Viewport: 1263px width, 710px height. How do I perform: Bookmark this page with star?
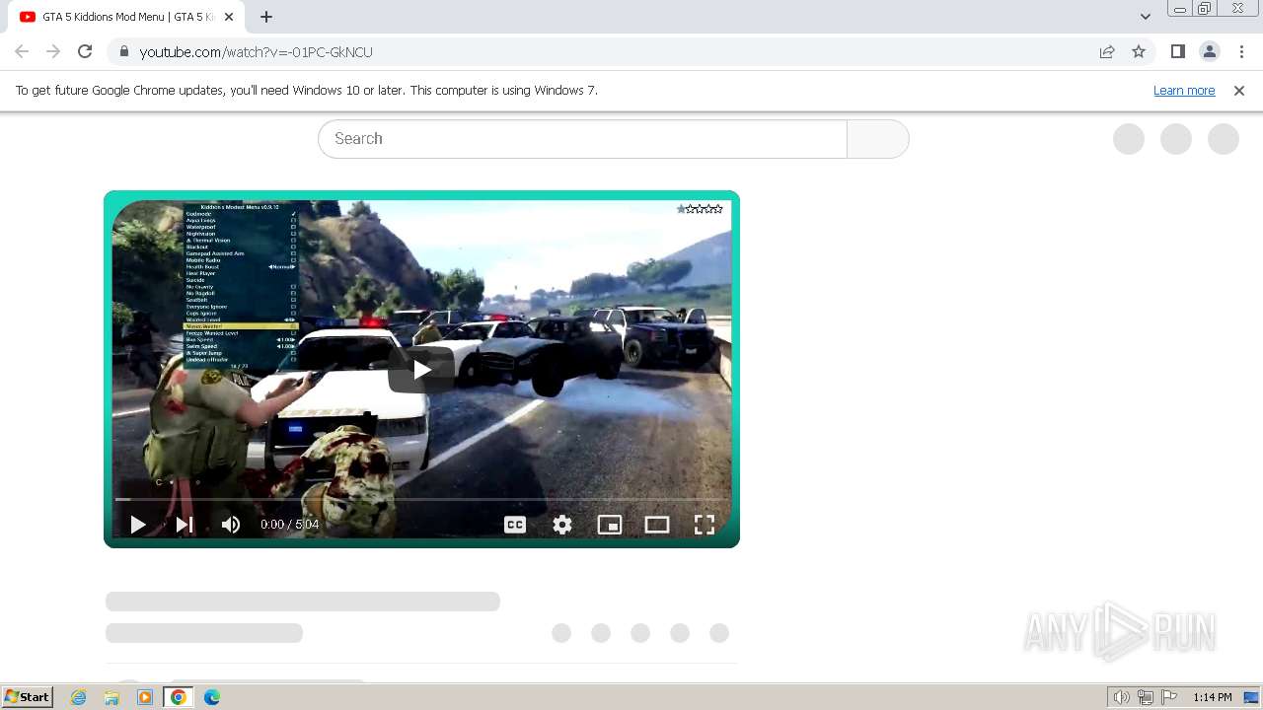[1139, 51]
